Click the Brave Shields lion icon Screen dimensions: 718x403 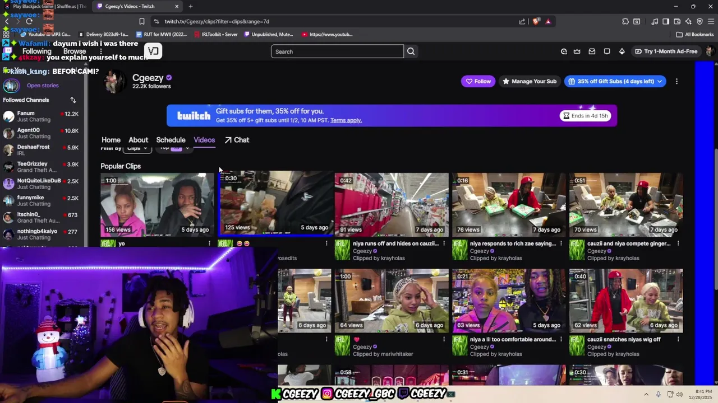click(536, 21)
